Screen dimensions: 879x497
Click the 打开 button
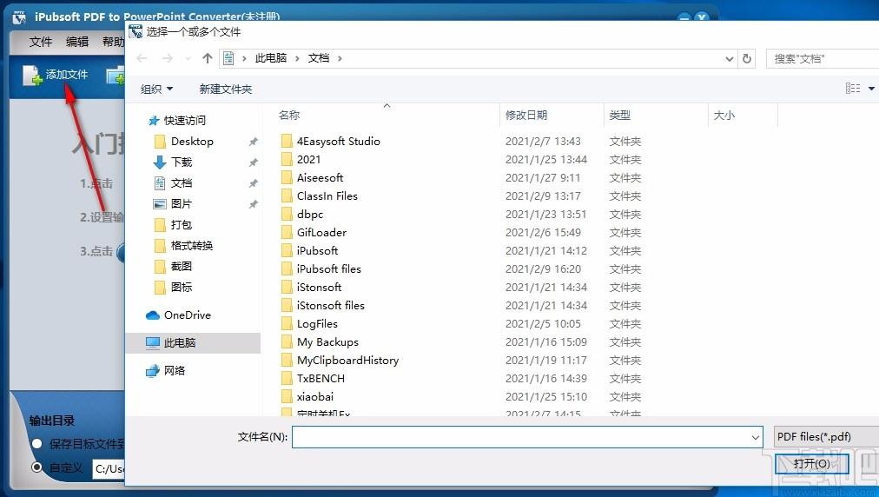[812, 464]
